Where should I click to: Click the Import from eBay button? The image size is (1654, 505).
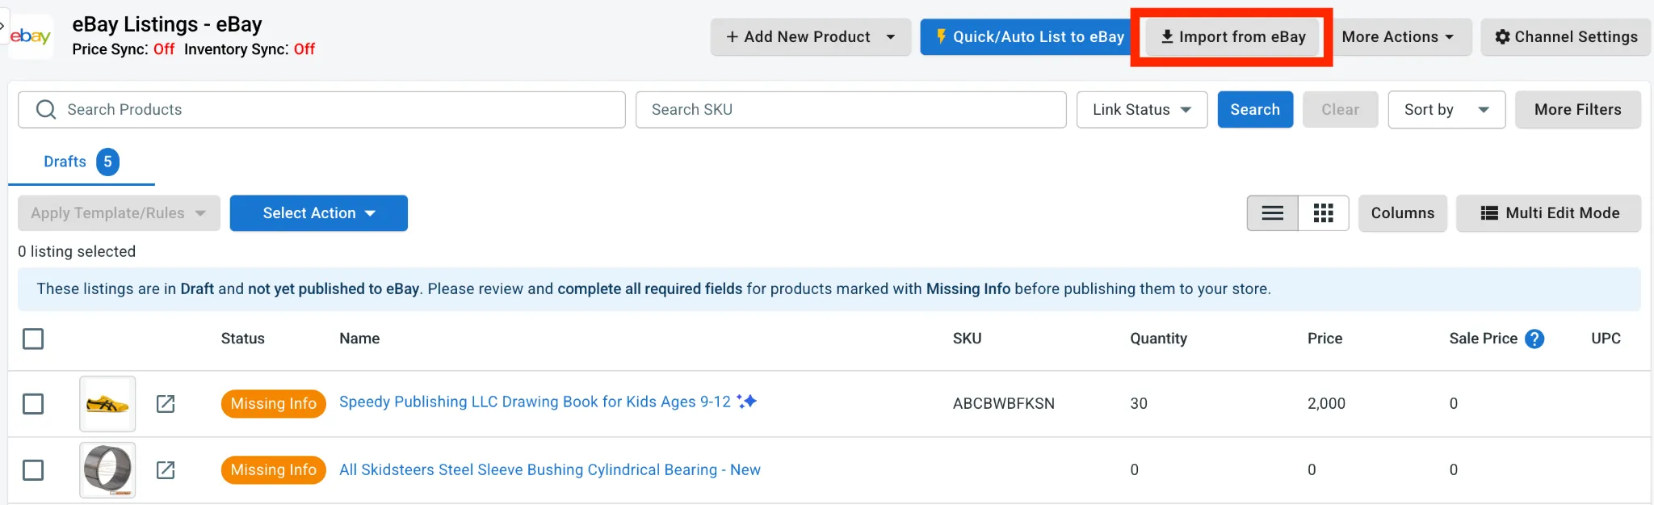pos(1232,37)
